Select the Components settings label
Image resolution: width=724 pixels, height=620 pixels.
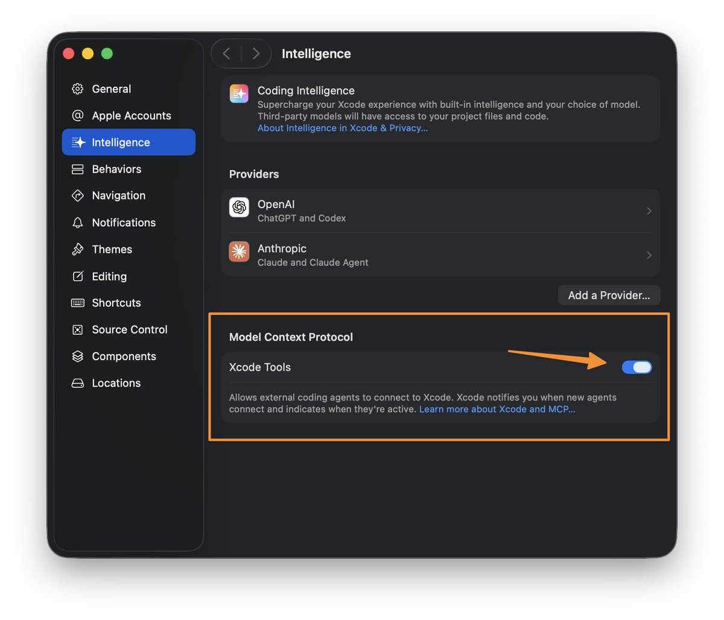[124, 356]
